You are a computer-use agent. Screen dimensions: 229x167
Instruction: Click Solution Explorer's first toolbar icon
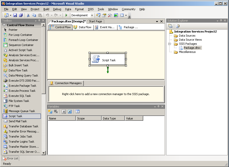pyautogui.click(x=170, y=26)
